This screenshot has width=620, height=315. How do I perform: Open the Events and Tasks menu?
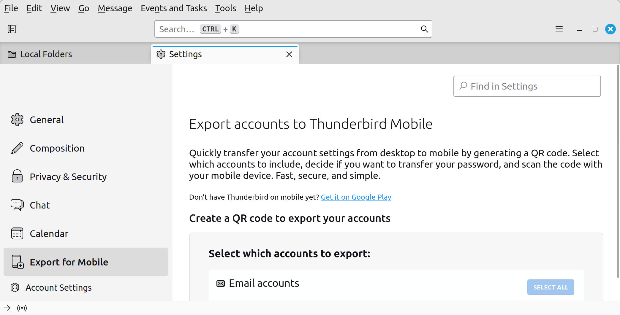(174, 8)
